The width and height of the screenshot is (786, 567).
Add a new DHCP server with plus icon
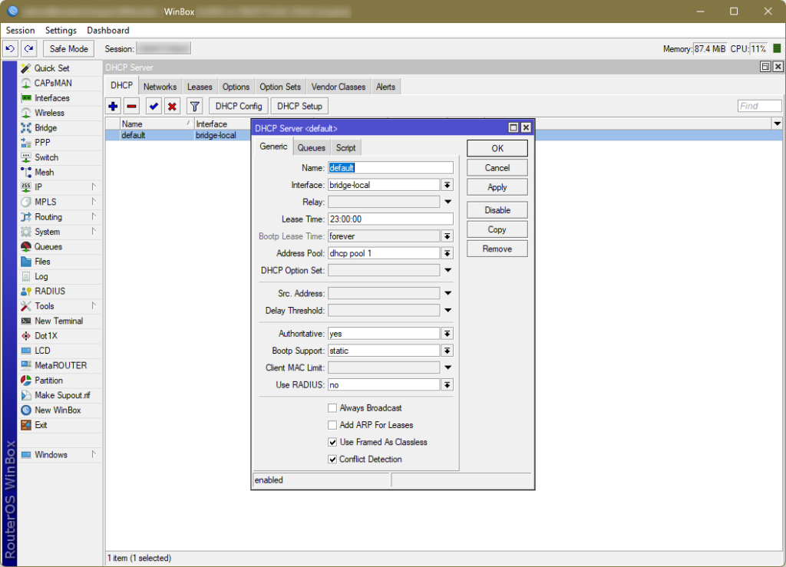pyautogui.click(x=113, y=106)
